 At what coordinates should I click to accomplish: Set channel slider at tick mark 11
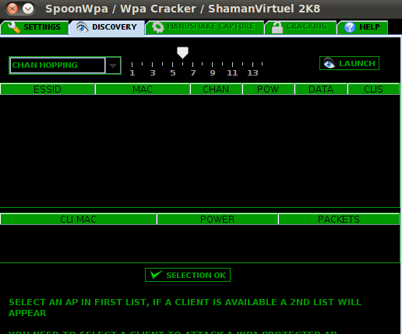pyautogui.click(x=232, y=65)
